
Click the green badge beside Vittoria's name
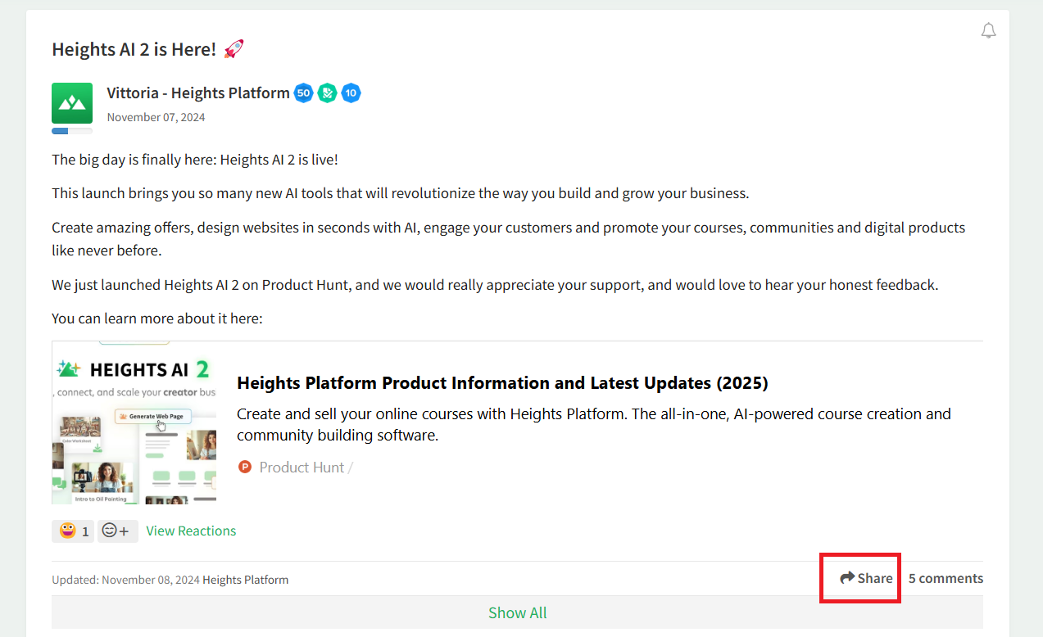pyautogui.click(x=327, y=93)
